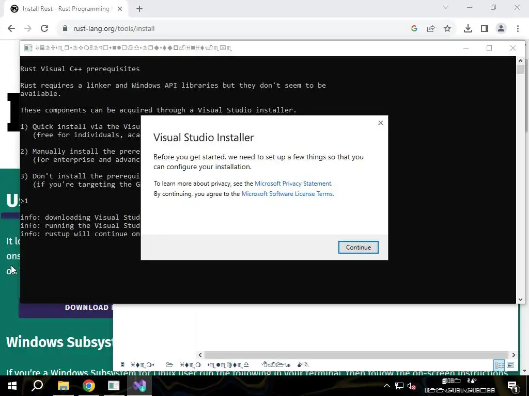
Task: Open Windows taskbar search
Action: click(x=37, y=386)
